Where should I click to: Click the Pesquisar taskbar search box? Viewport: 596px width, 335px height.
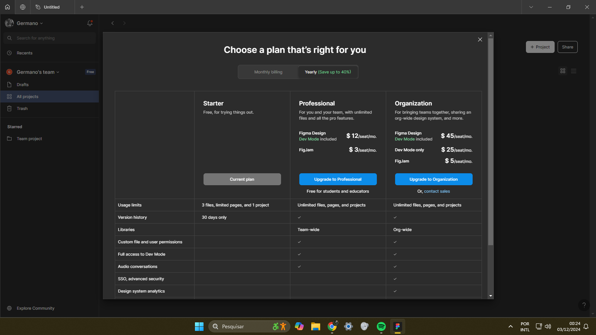point(249,326)
